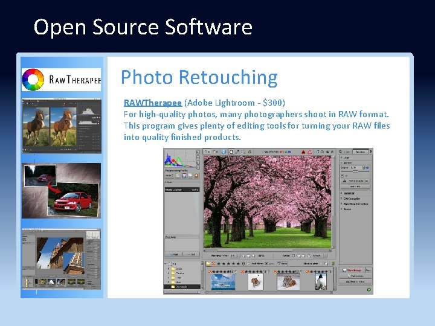Click the right tab scroll arrow in tool panel
The height and width of the screenshot is (326, 435).
pos(370,152)
